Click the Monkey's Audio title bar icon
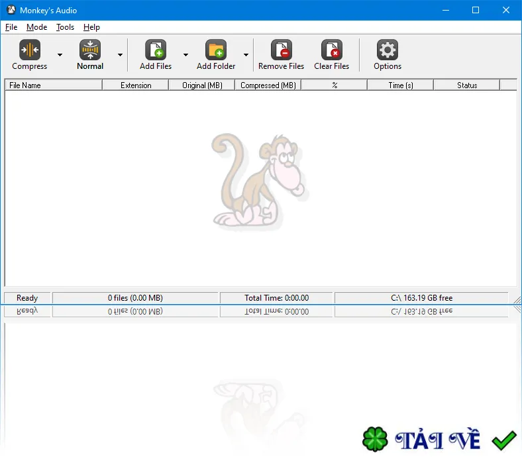Screen dimensions: 522x457 11,10
